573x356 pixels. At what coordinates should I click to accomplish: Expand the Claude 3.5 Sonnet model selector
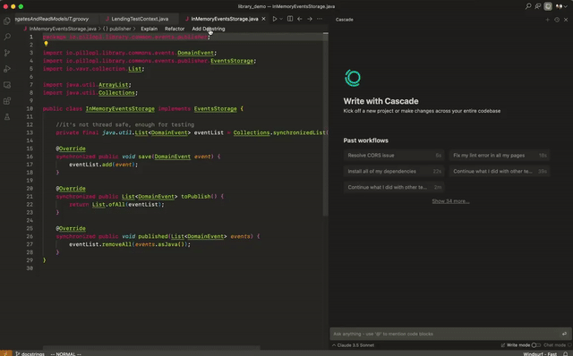pos(354,345)
